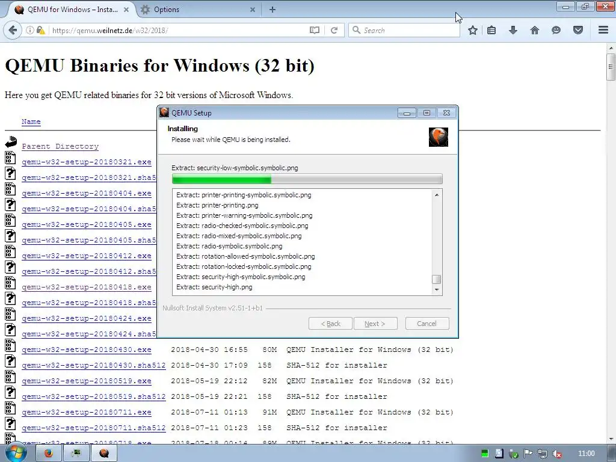Viewport: 616px width, 462px height.
Task: Click the URL address field
Action: [179, 30]
